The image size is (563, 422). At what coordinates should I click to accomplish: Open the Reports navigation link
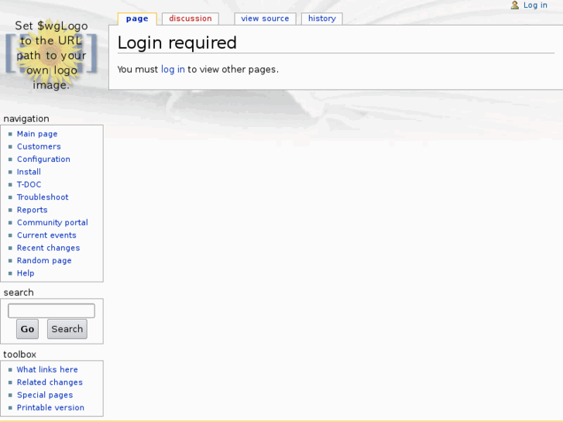33,210
